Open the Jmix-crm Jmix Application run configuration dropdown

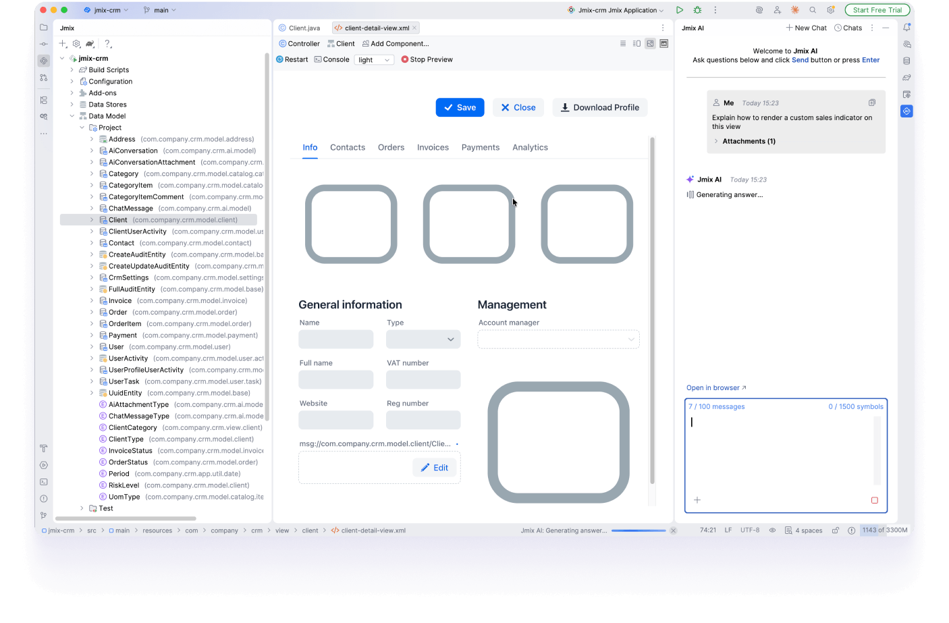[x=616, y=10]
